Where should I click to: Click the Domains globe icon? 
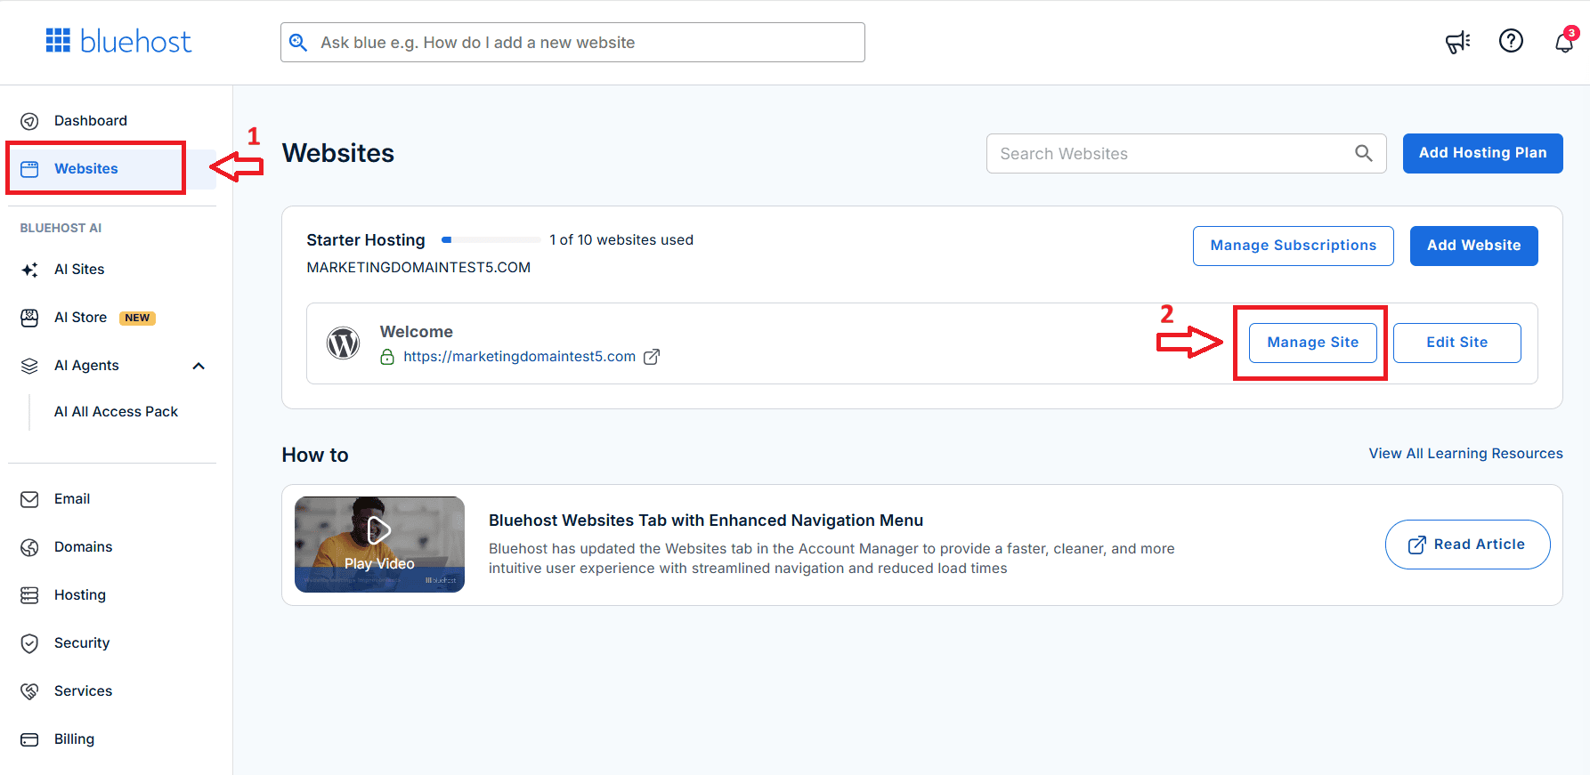pyautogui.click(x=29, y=547)
